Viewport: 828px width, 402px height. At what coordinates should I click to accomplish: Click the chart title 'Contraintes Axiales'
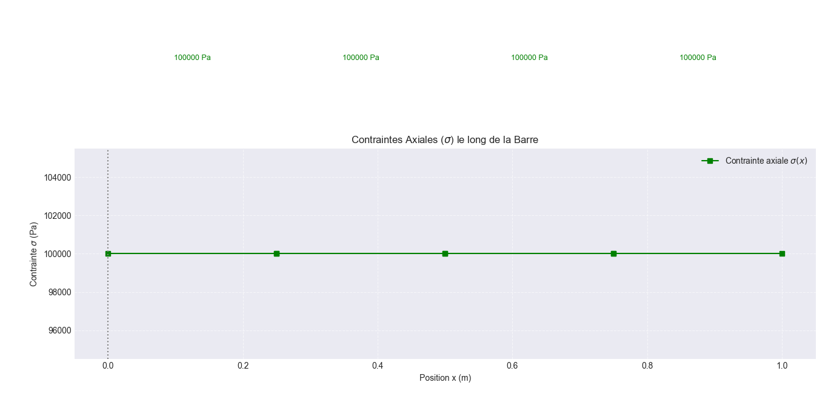444,140
